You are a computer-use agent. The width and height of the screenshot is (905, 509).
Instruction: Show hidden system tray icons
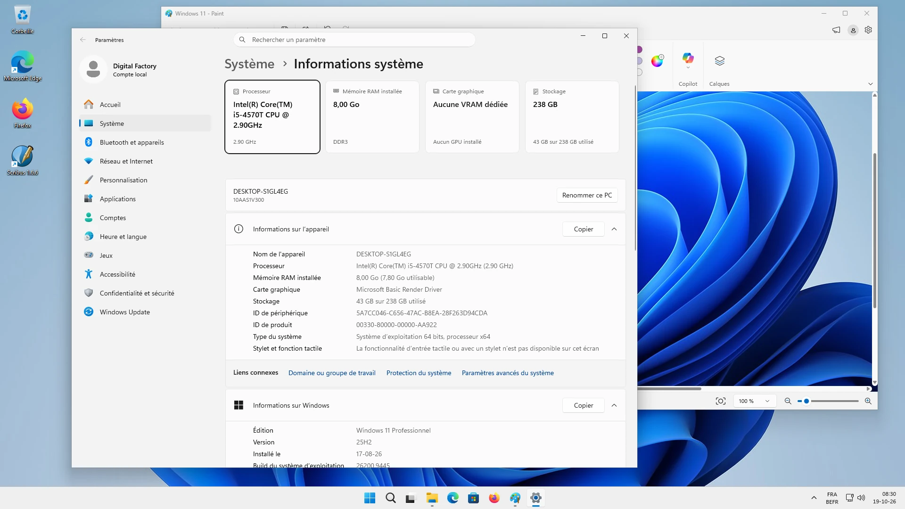(x=814, y=498)
